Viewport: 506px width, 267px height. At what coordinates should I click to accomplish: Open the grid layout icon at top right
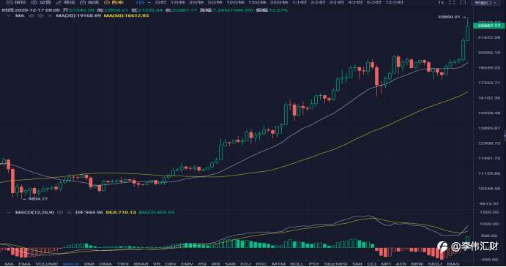point(452,2)
